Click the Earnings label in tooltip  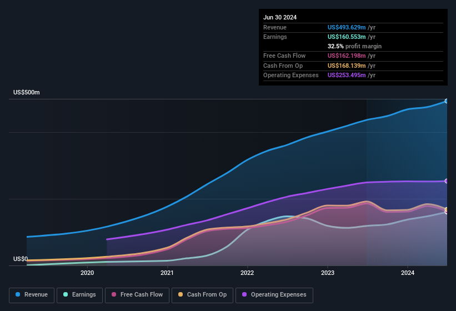pyautogui.click(x=275, y=37)
